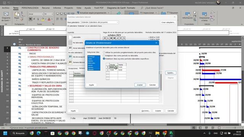Open the Windows Start menu
The width and height of the screenshot is (244, 137).
pyautogui.click(x=5, y=133)
